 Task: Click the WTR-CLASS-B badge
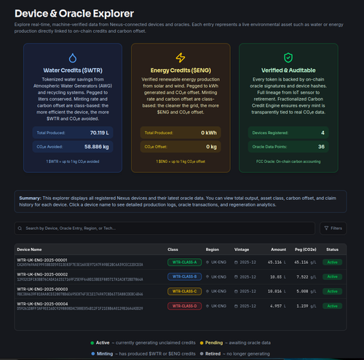(184, 276)
